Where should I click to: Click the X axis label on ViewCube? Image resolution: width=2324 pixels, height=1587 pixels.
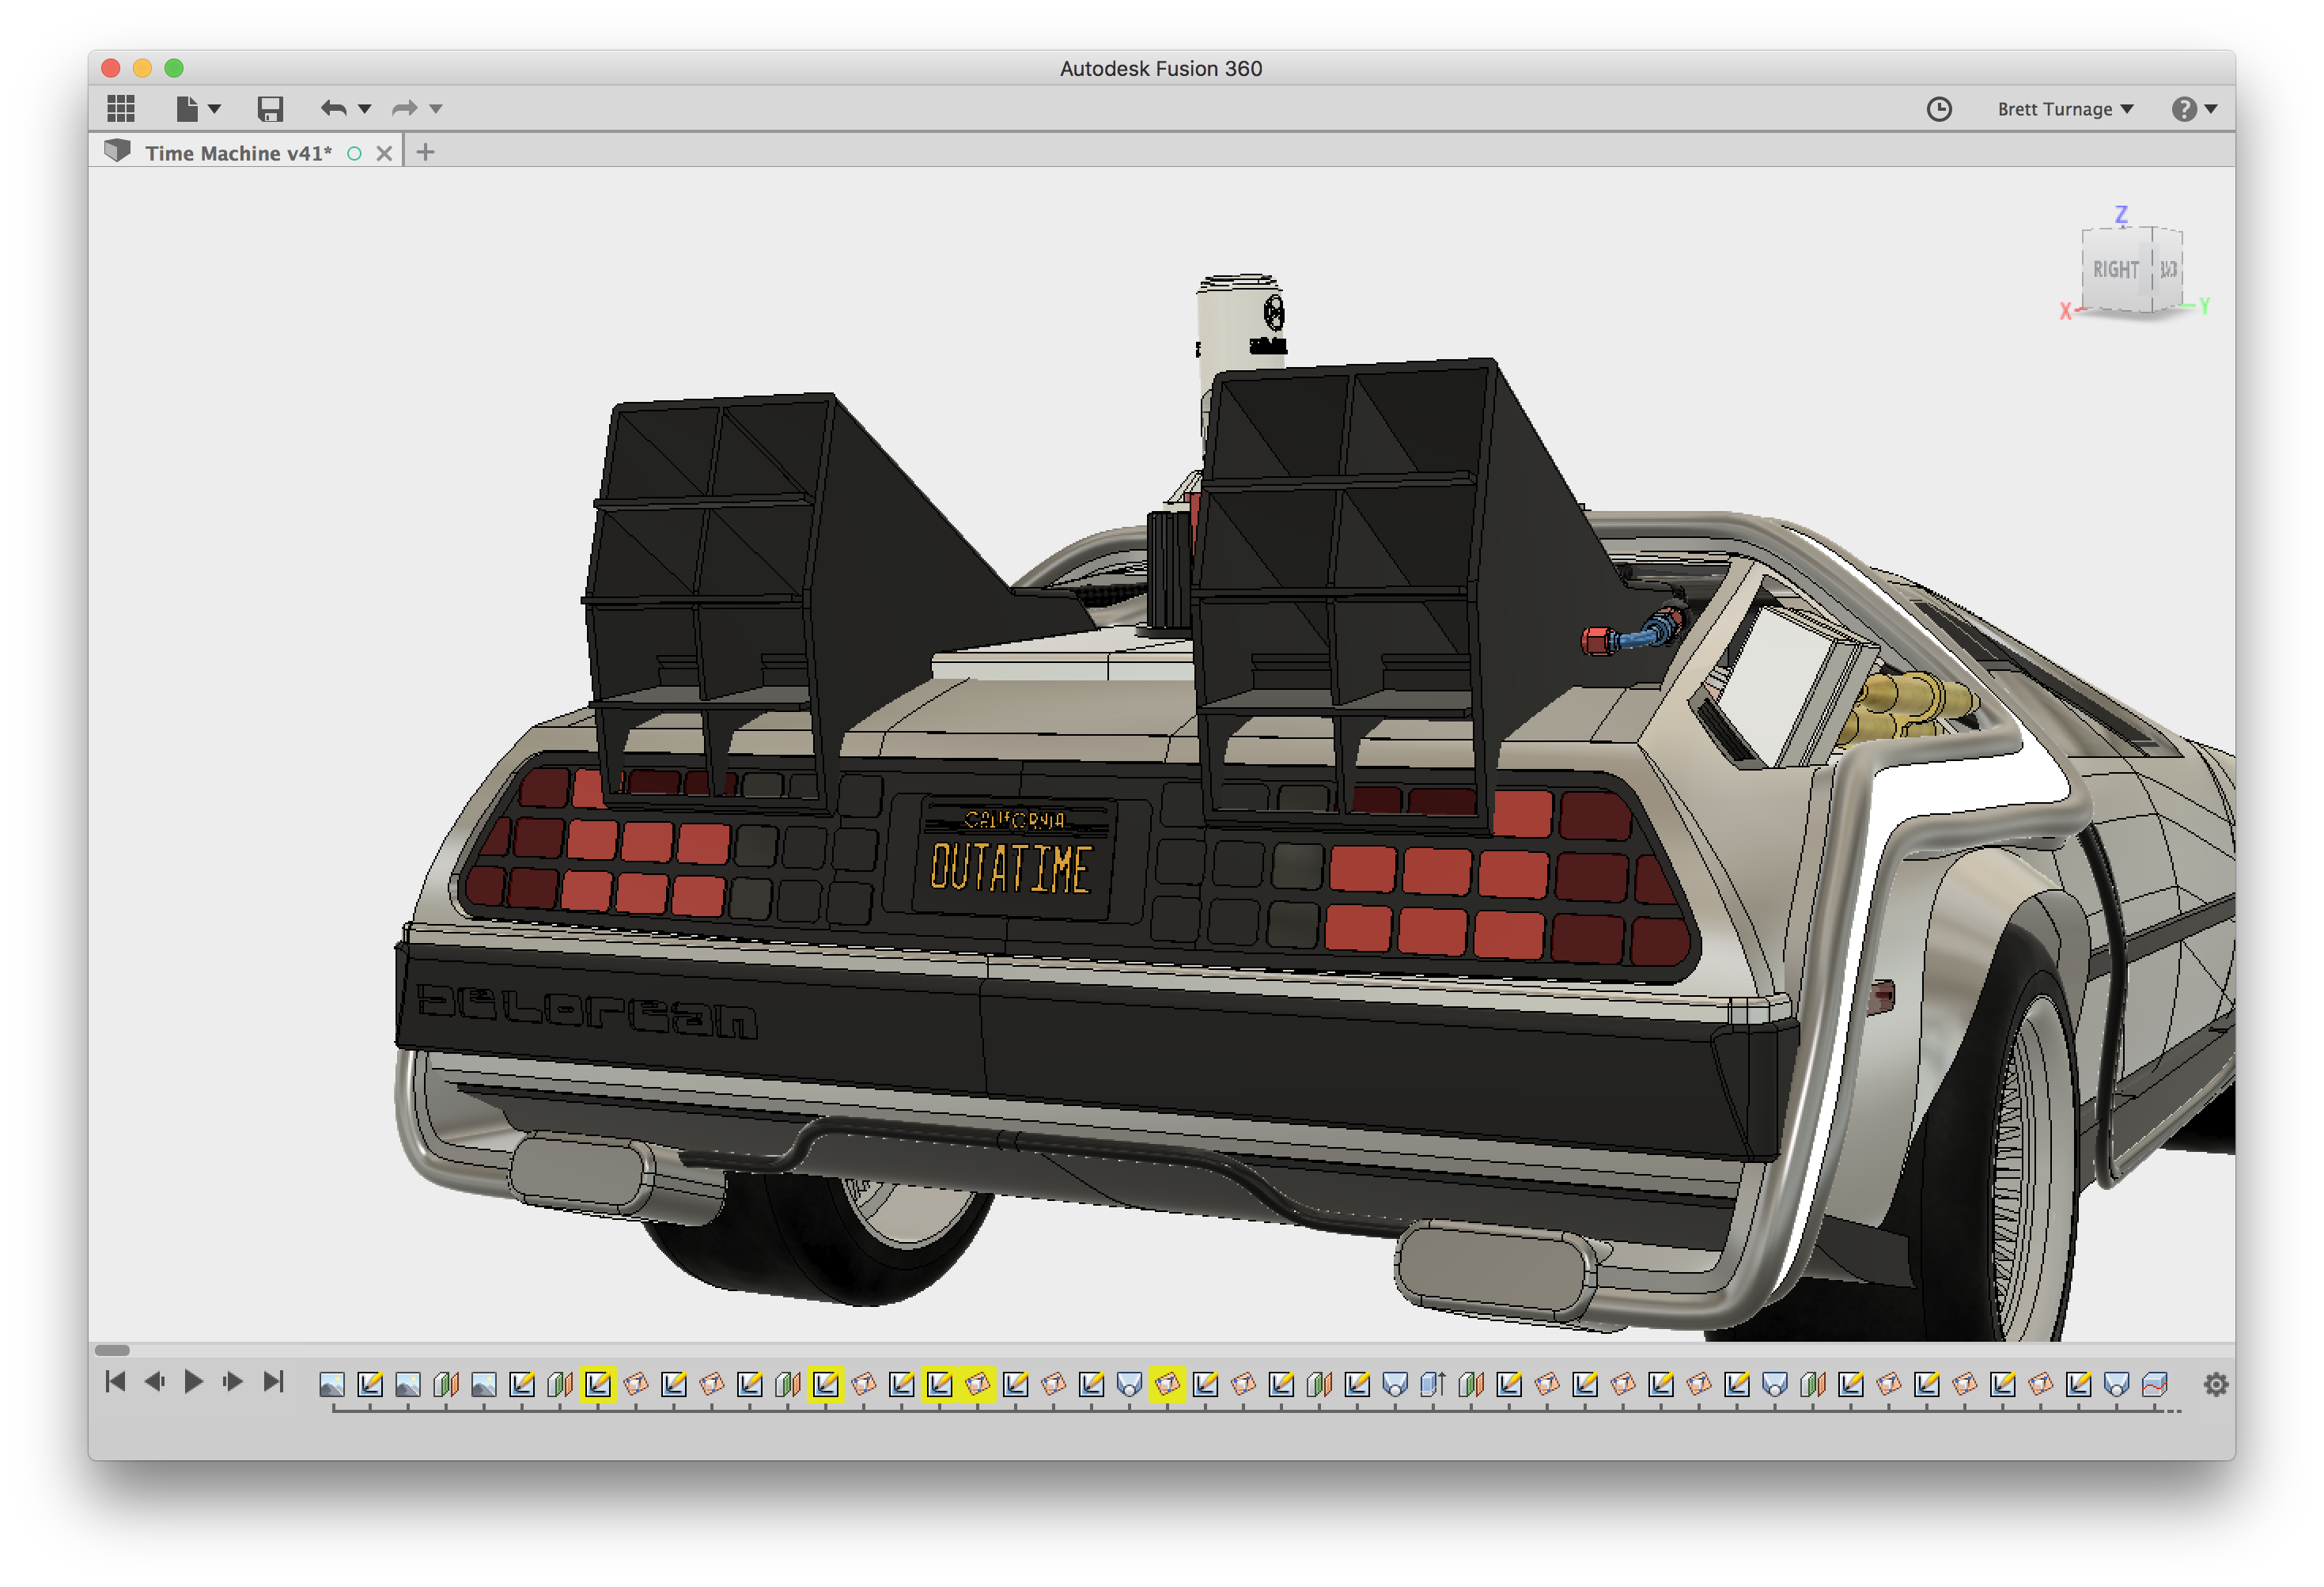(x=2065, y=311)
